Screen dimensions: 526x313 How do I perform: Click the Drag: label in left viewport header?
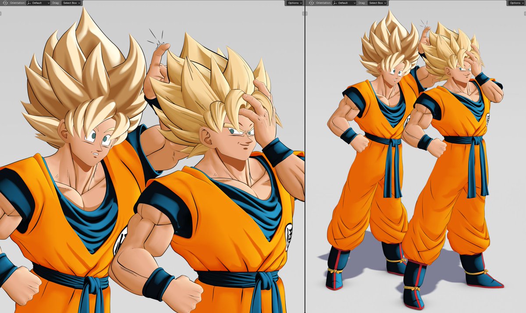pos(55,3)
